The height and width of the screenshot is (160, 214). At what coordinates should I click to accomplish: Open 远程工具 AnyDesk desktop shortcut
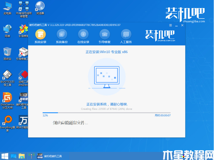pyautogui.click(x=23, y=78)
